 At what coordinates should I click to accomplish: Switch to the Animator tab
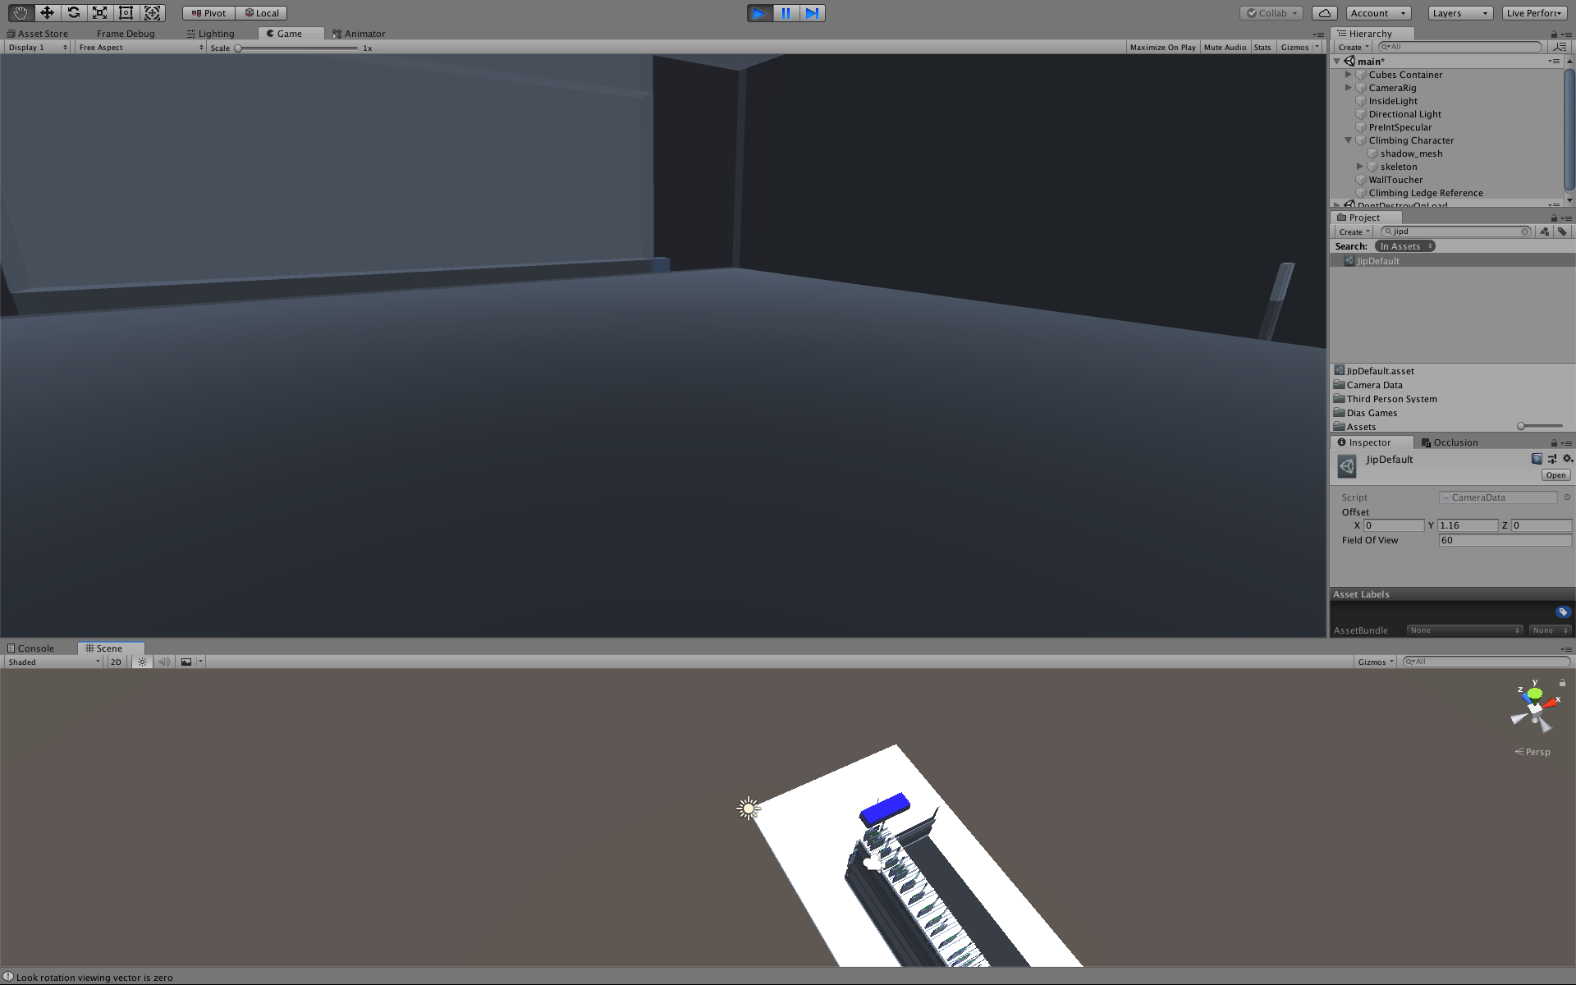coord(359,34)
